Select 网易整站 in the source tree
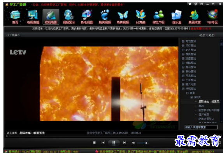Screen dimensions: 223x153 click(x=191, y=76)
